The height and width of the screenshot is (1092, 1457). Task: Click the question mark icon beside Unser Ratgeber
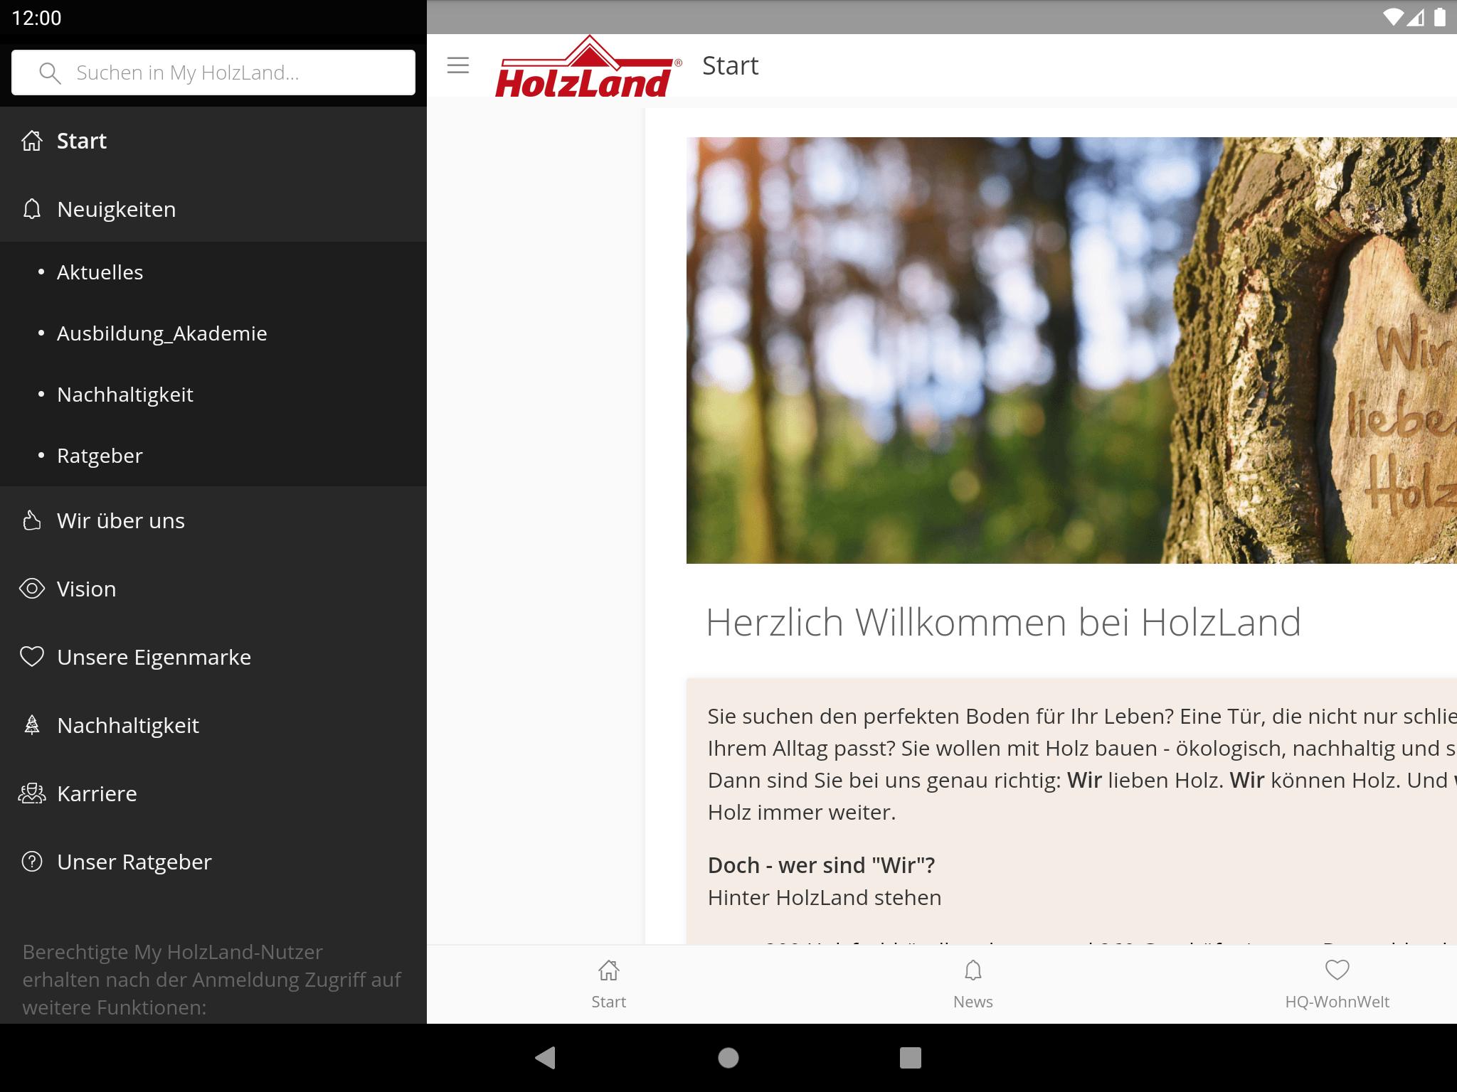pyautogui.click(x=32, y=862)
